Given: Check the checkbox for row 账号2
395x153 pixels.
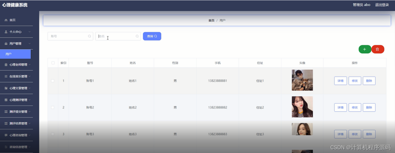Looking at the screenshot, I should (53, 107).
